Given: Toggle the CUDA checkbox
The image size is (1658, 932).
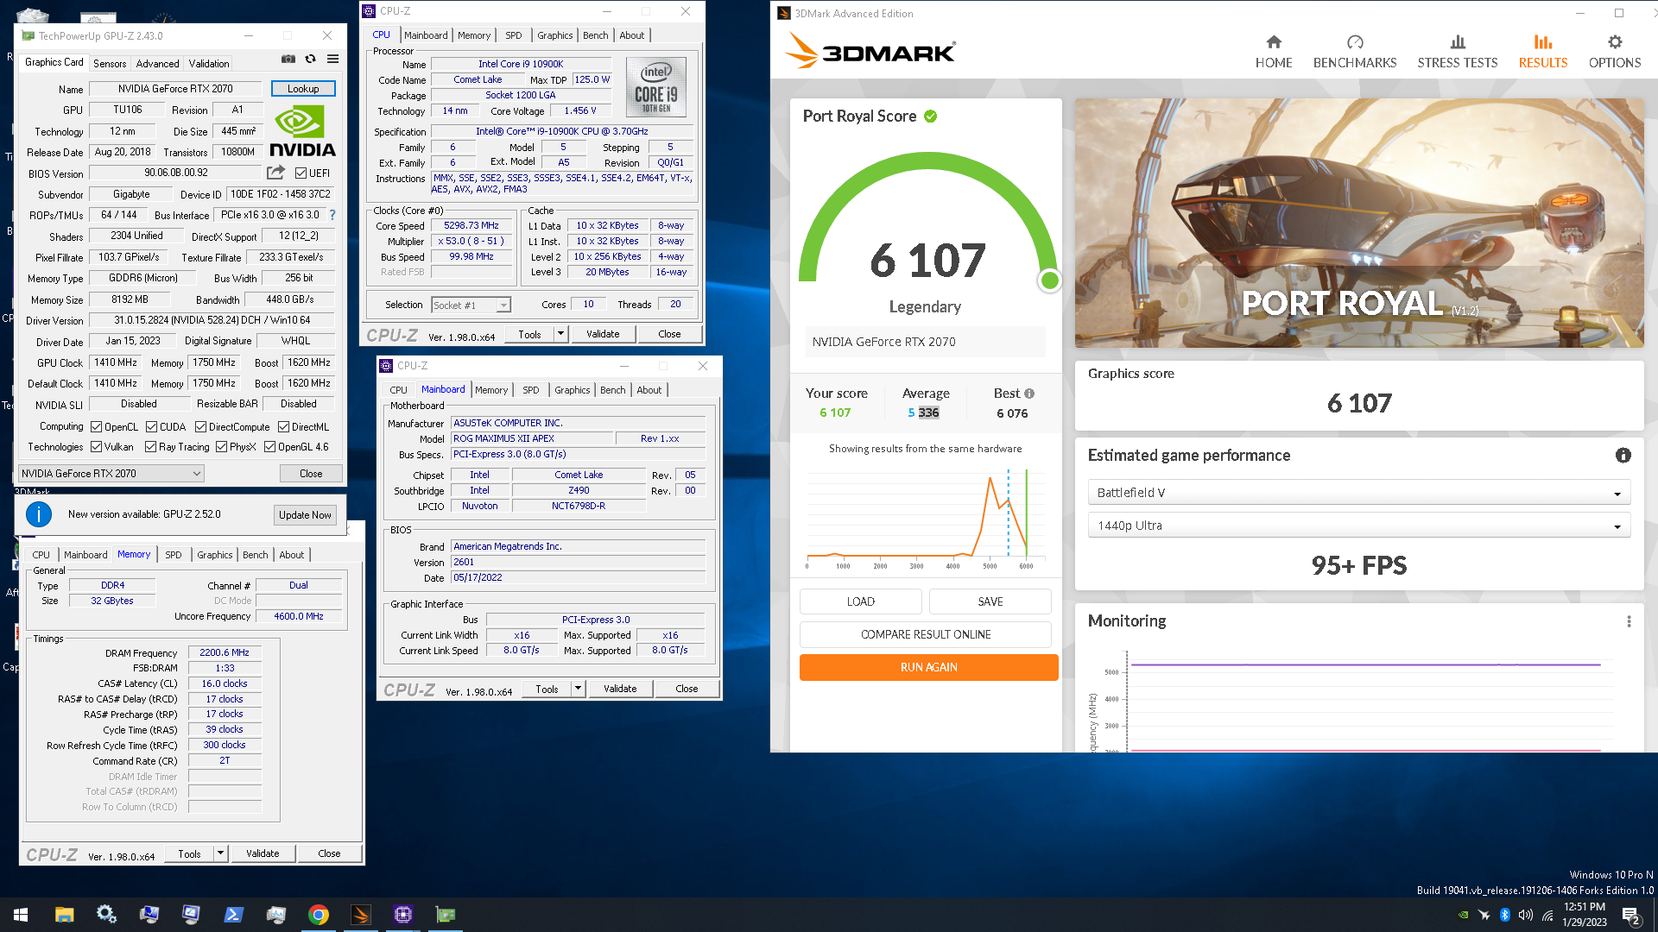Looking at the screenshot, I should click(151, 427).
